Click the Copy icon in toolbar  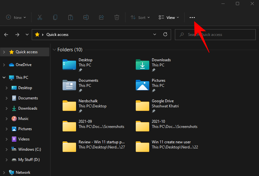[x=55, y=18]
